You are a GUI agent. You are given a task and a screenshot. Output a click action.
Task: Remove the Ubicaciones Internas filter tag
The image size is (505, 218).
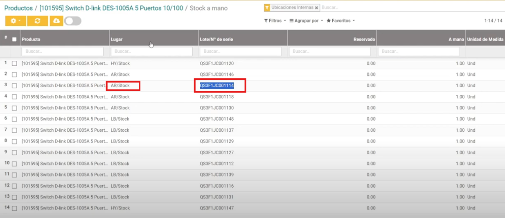[316, 8]
